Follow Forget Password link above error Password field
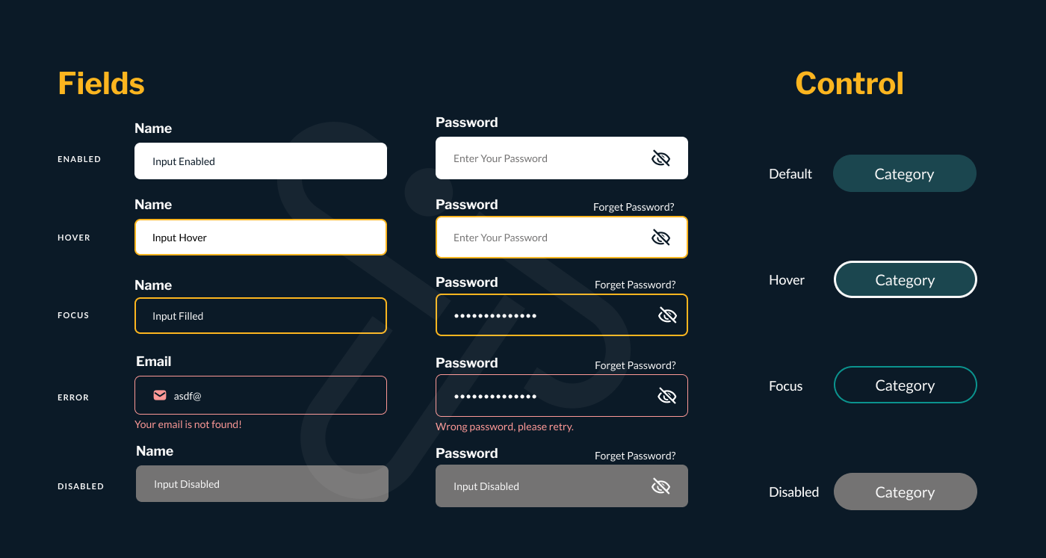The width and height of the screenshot is (1046, 558). 635,365
